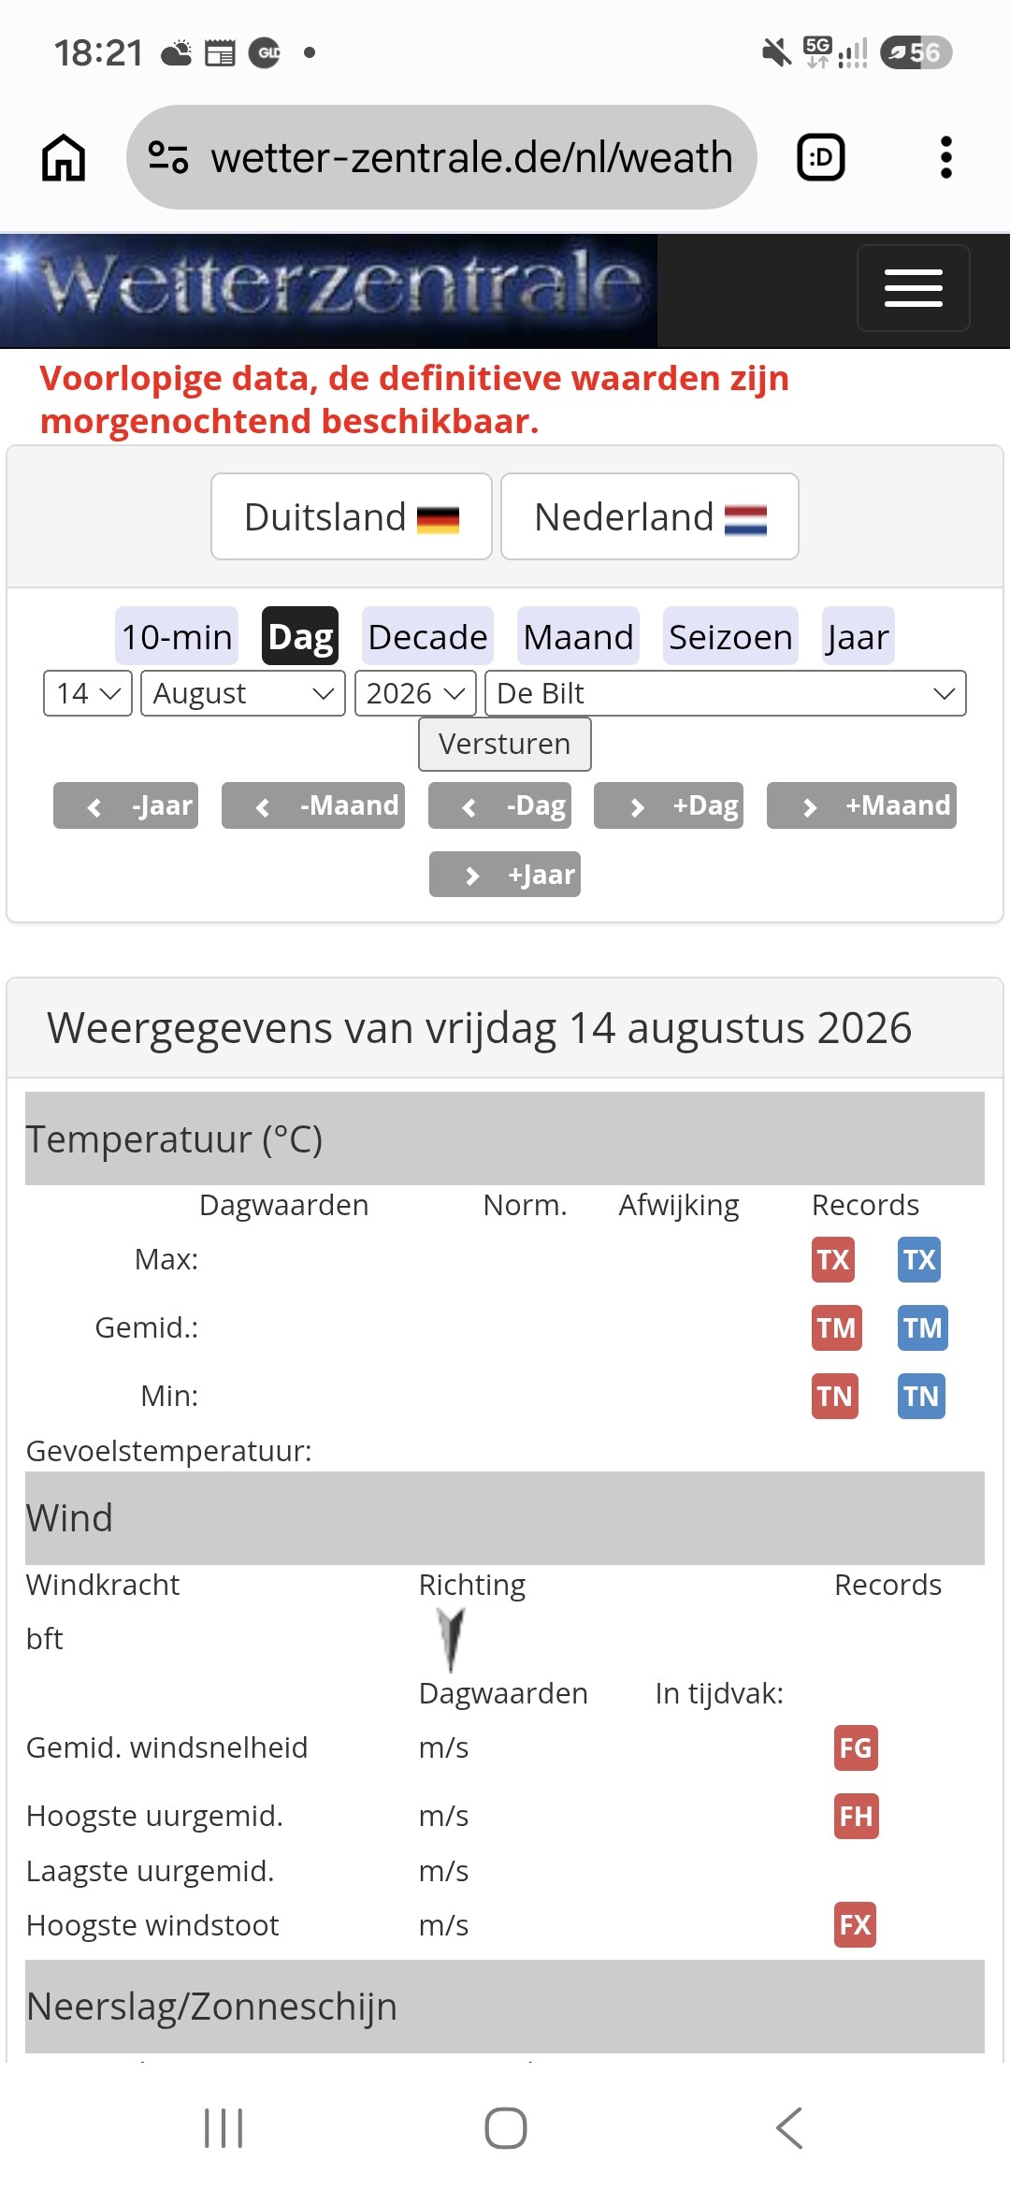This screenshot has height=2189, width=1010.
Task: Click the red TX max record badge
Action: click(832, 1259)
